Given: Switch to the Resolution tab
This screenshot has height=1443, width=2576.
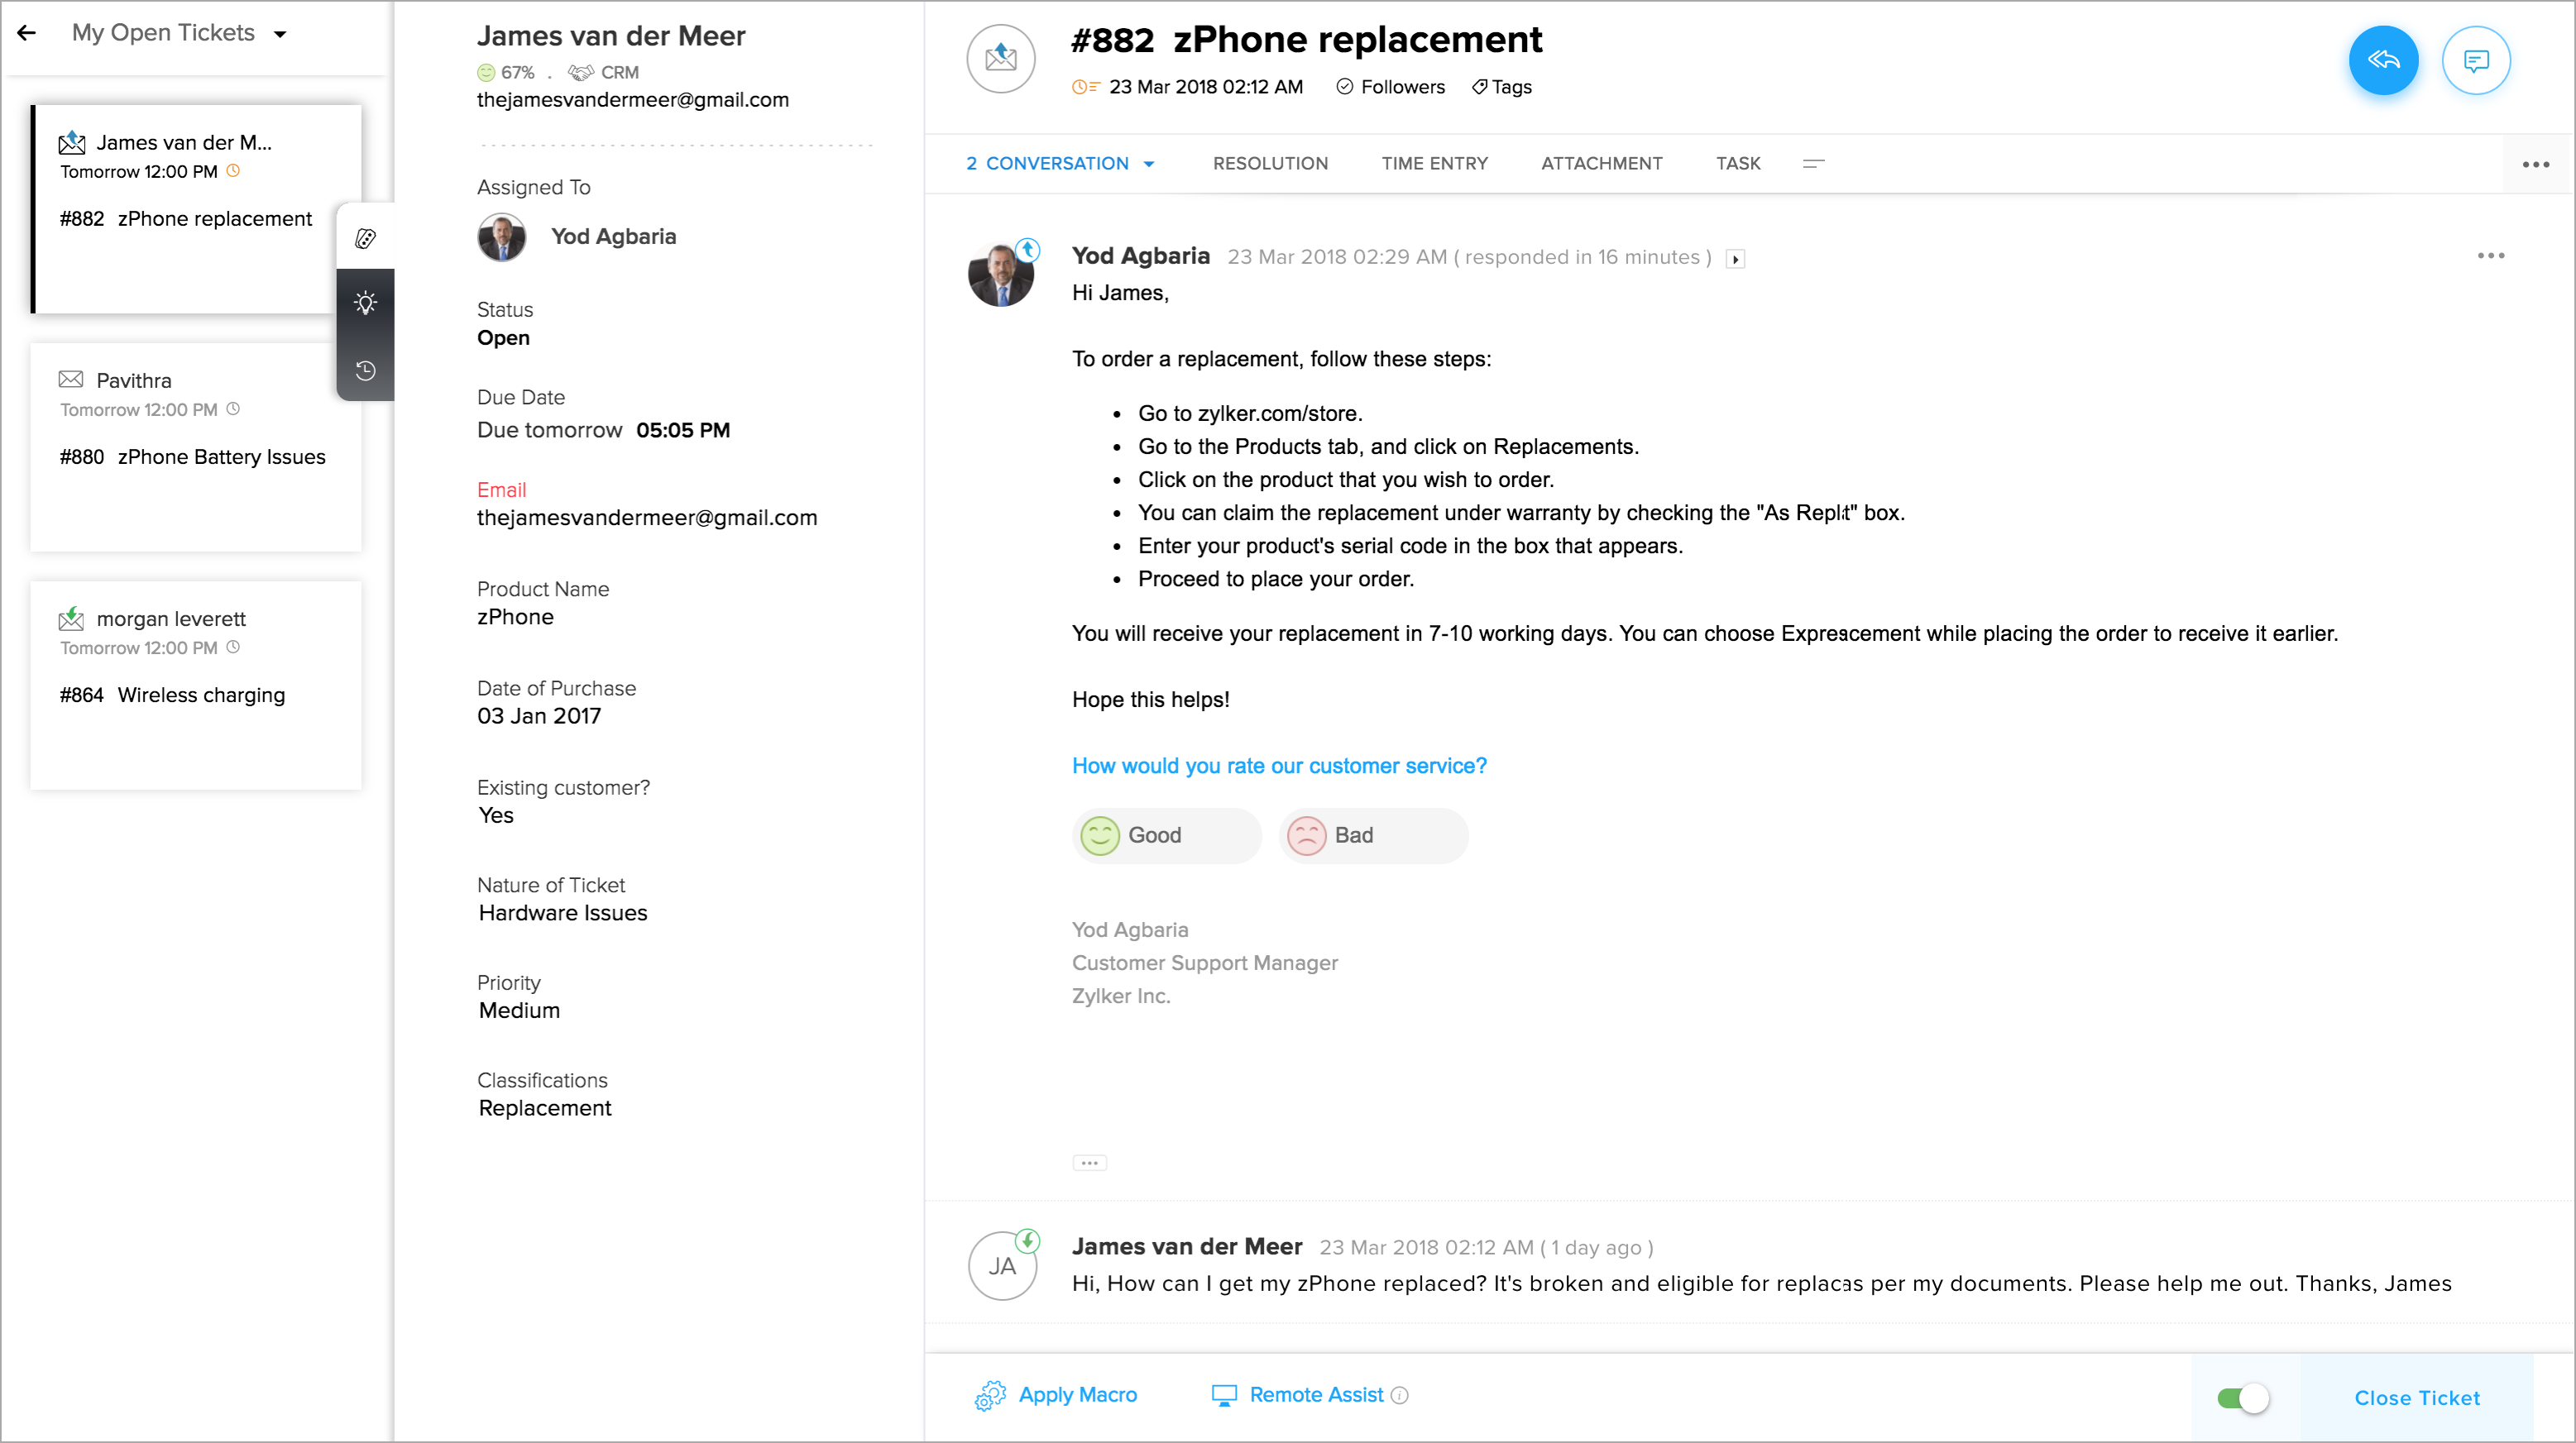Looking at the screenshot, I should pos(1270,163).
